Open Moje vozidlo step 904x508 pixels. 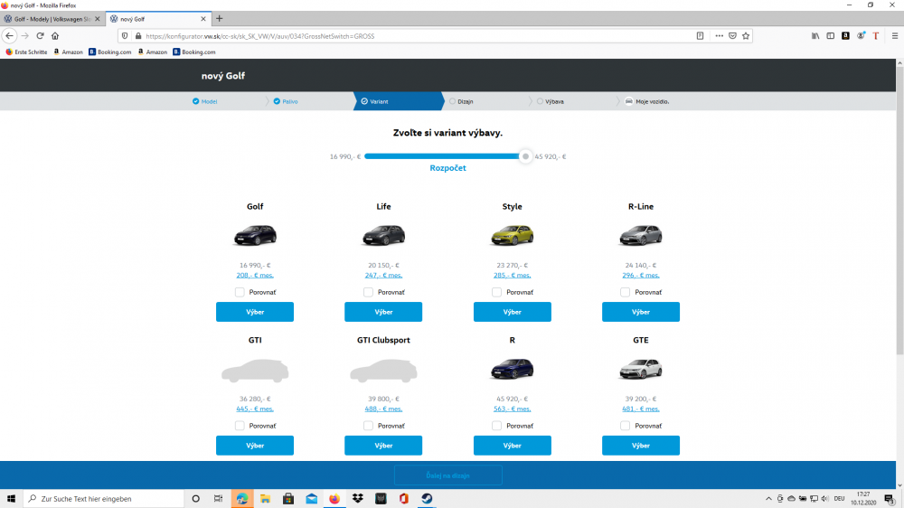647,101
